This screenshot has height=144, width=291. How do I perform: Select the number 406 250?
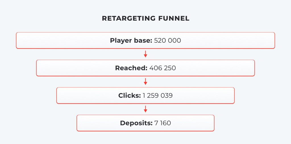pyautogui.click(x=163, y=68)
